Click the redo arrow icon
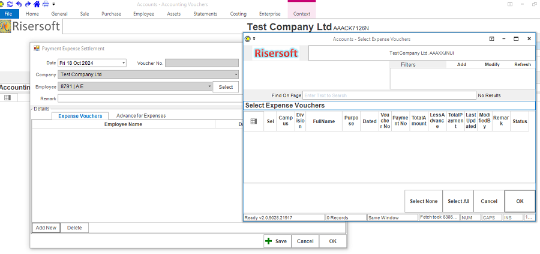Screen dimensions: 540x254 (x=28, y=4)
